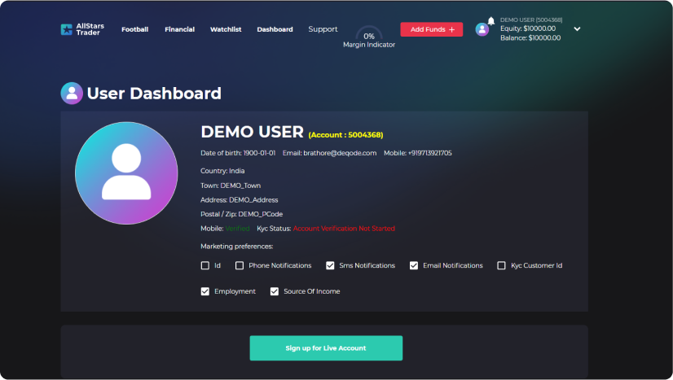This screenshot has width=673, height=380.
Task: Click the Account : 5004368 text
Action: coord(345,134)
